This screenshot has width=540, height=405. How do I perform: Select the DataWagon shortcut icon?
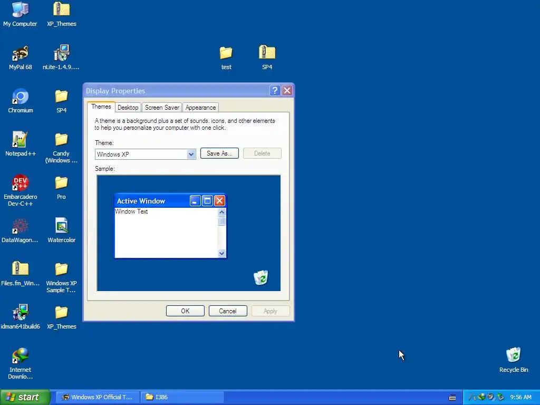21,230
